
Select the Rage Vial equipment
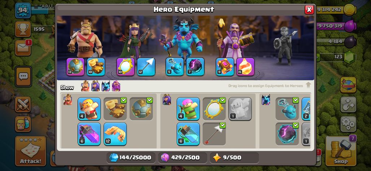[89, 134]
